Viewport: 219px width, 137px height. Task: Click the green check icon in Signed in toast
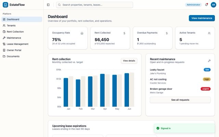click(158, 128)
